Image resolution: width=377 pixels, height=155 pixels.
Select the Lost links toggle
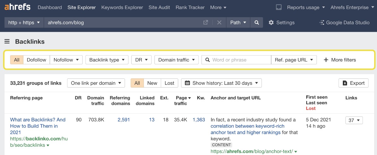(x=169, y=83)
